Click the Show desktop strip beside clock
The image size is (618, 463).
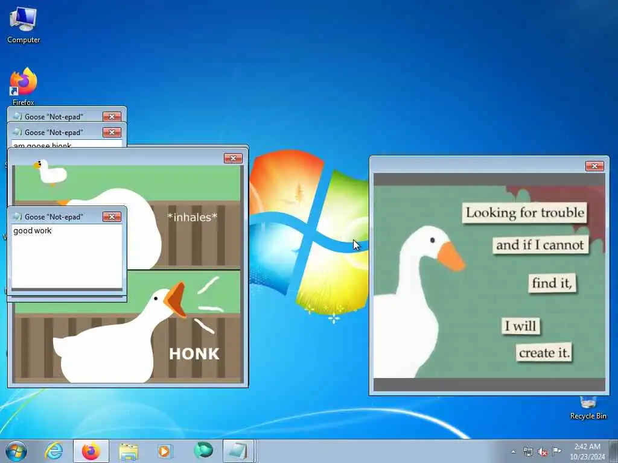(x=614, y=451)
